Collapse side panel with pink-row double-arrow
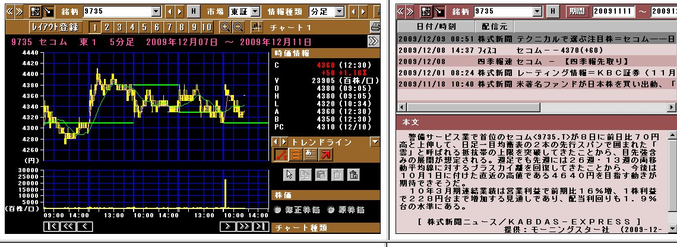 [x=374, y=42]
